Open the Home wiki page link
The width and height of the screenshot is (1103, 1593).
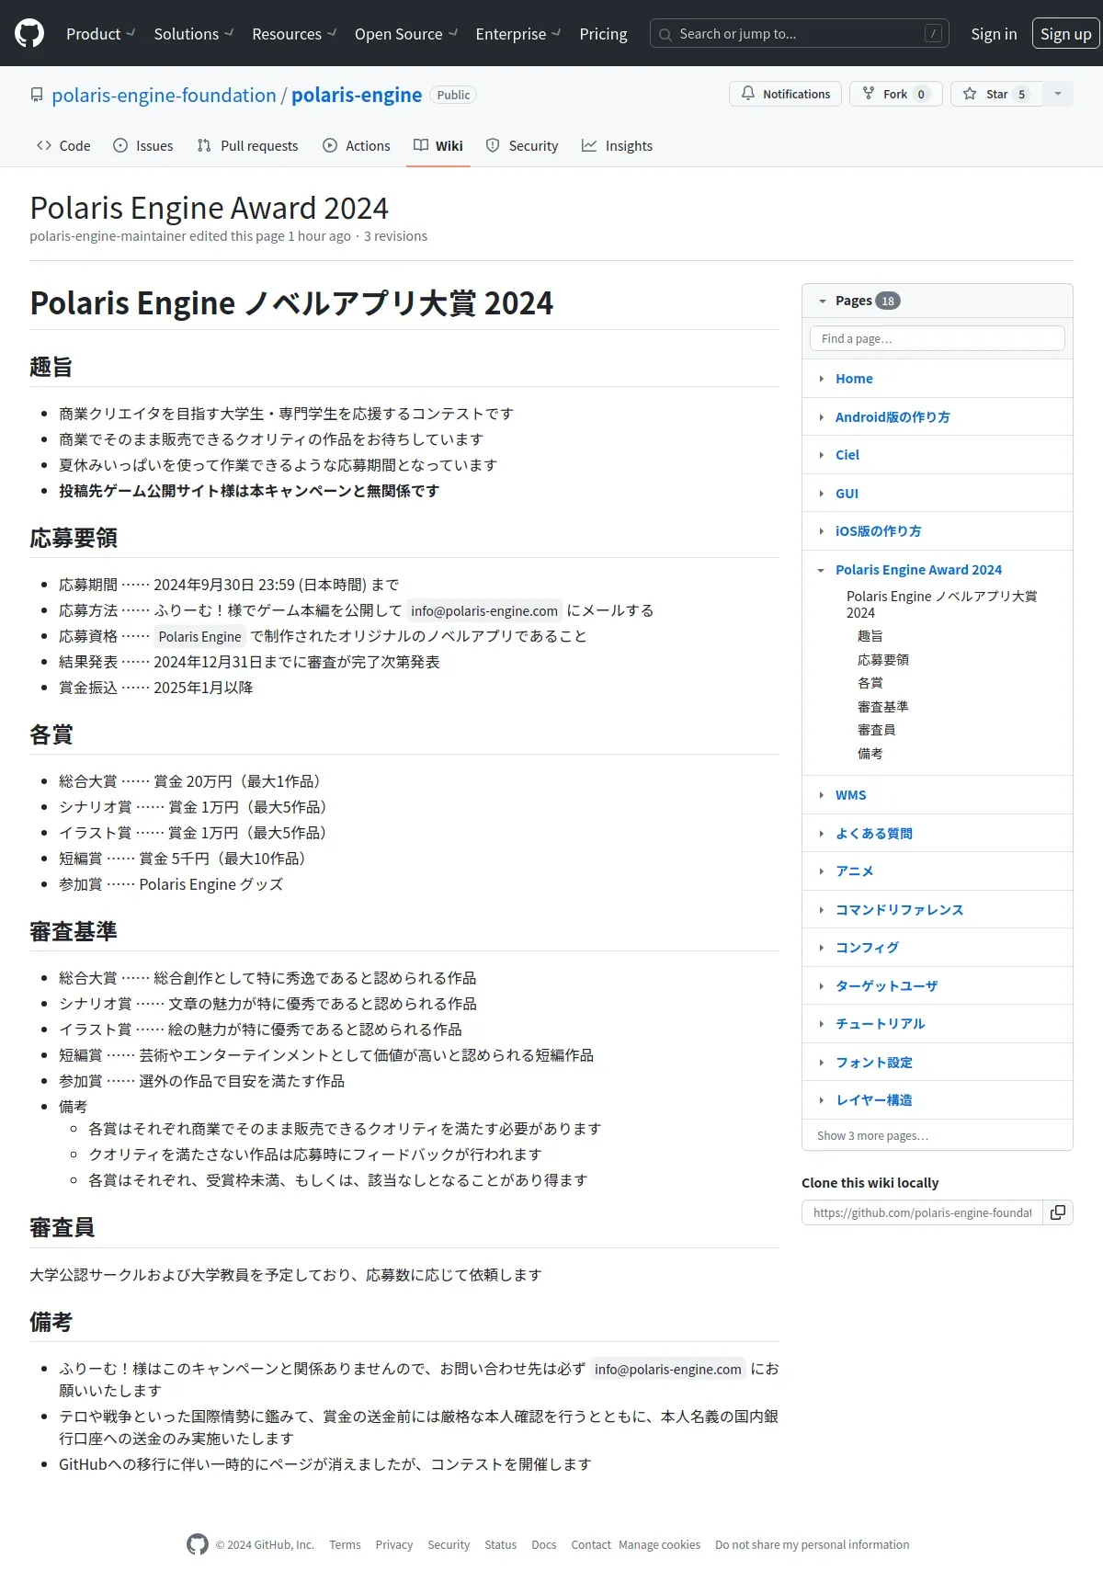tap(854, 379)
